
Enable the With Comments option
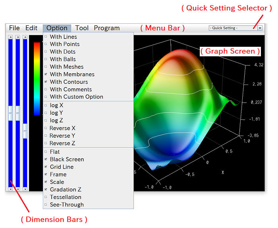[x=88, y=89]
